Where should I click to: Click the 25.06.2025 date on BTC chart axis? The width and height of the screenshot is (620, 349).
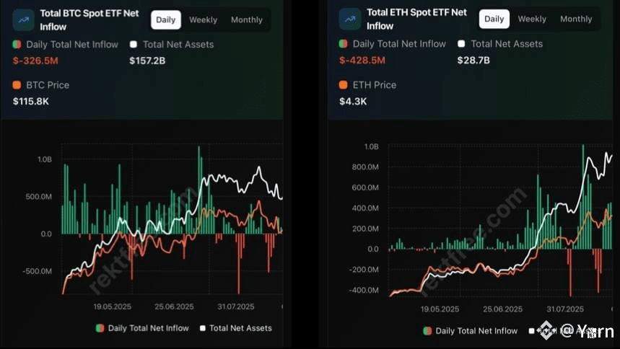(175, 306)
